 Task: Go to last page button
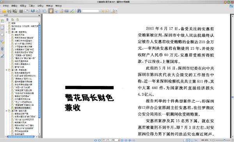(x=126, y=140)
